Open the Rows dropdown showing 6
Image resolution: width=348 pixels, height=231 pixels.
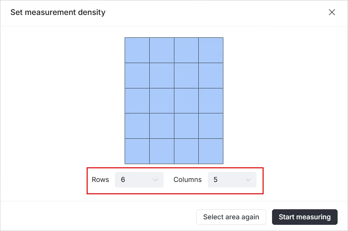pos(139,179)
